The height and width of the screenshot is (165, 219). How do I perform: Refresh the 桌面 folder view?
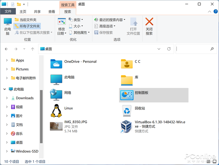pos(169,49)
